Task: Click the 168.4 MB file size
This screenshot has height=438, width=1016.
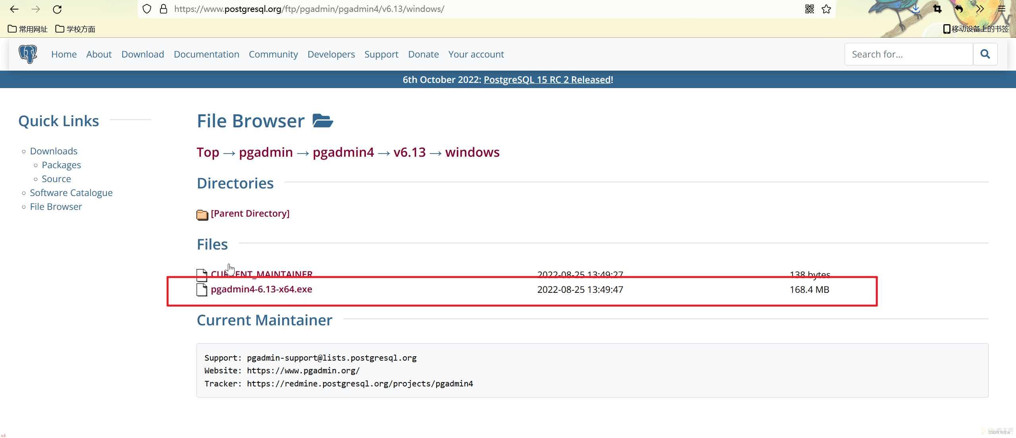Action: (x=809, y=290)
